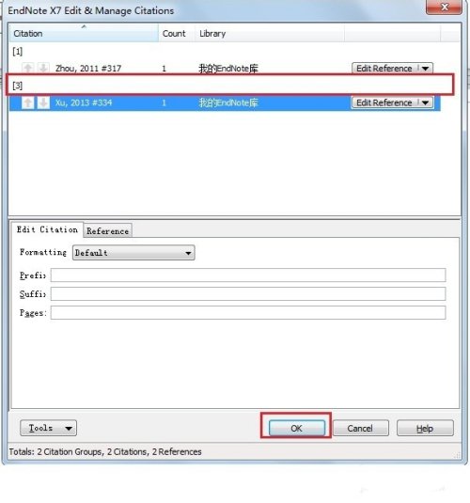Image resolution: width=470 pixels, height=503 pixels.
Task: Click the Cancel button
Action: point(361,429)
